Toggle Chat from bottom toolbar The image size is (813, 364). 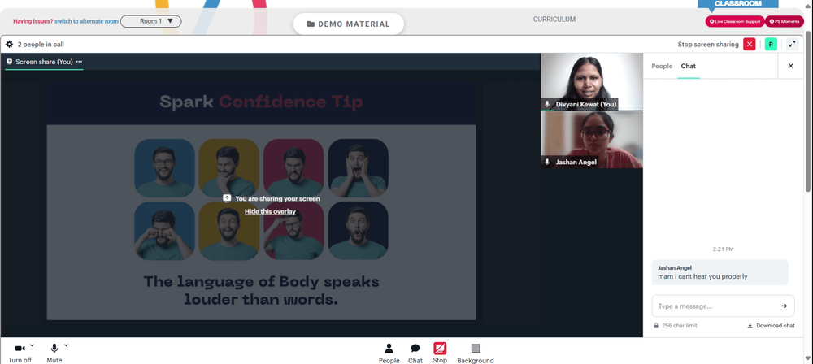(415, 353)
